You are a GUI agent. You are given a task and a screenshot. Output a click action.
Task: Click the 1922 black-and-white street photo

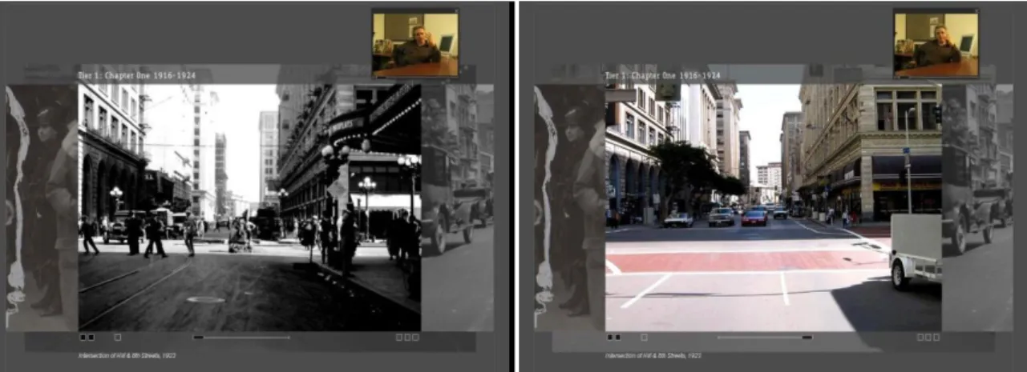(249, 207)
